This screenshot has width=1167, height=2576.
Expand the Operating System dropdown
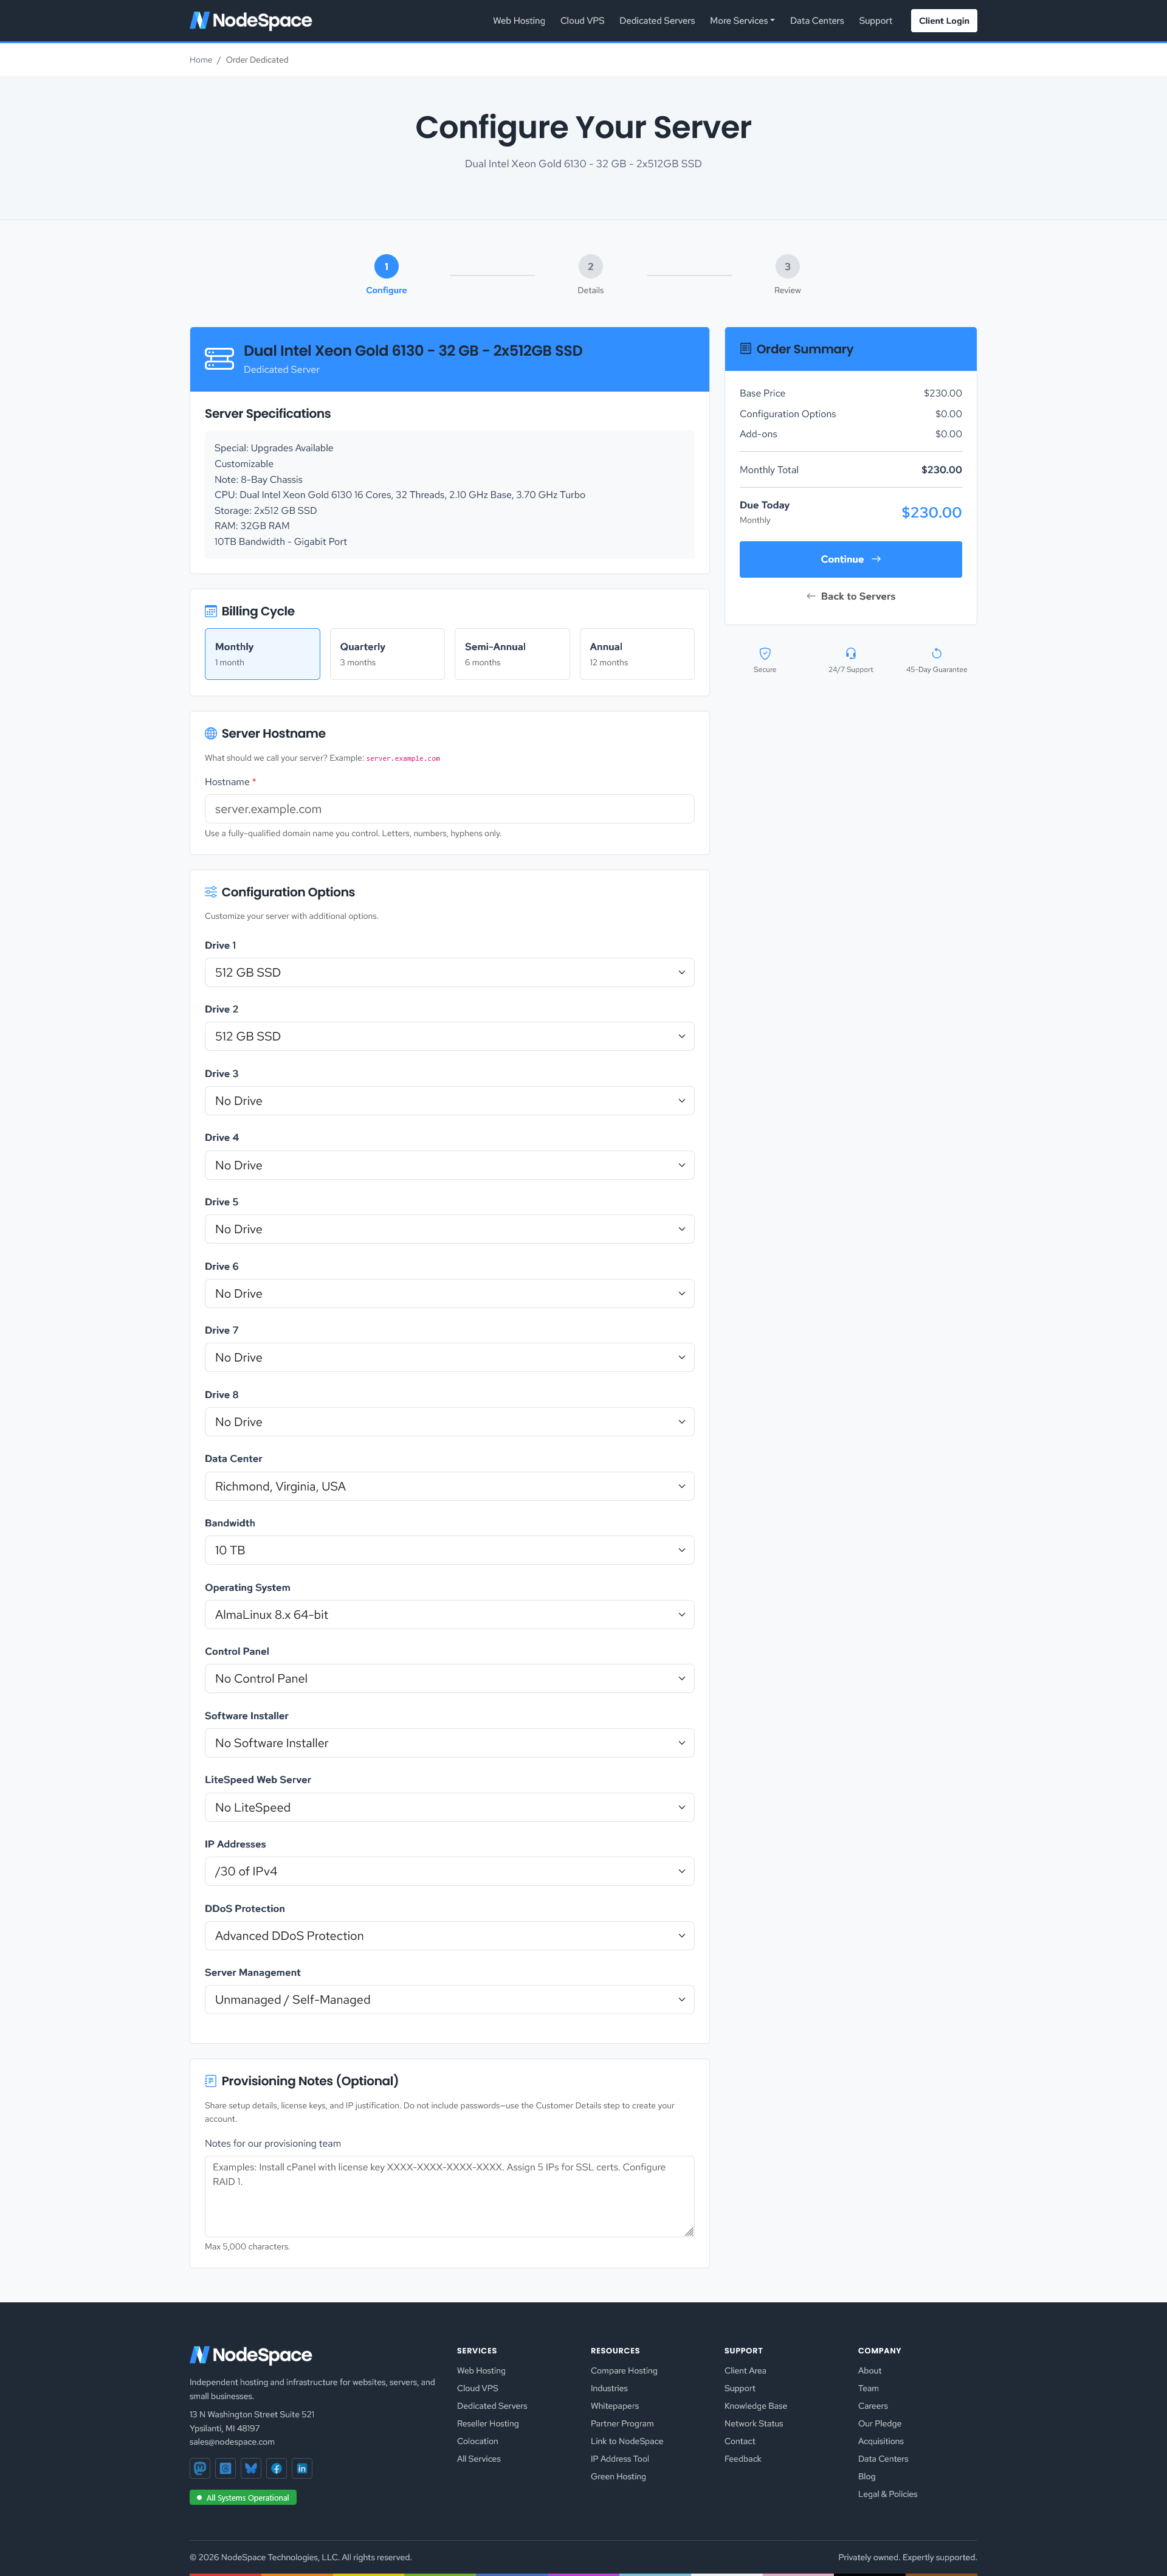point(450,1614)
